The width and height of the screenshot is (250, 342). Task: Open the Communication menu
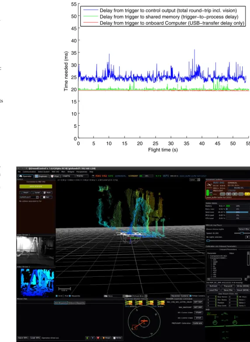point(29,172)
